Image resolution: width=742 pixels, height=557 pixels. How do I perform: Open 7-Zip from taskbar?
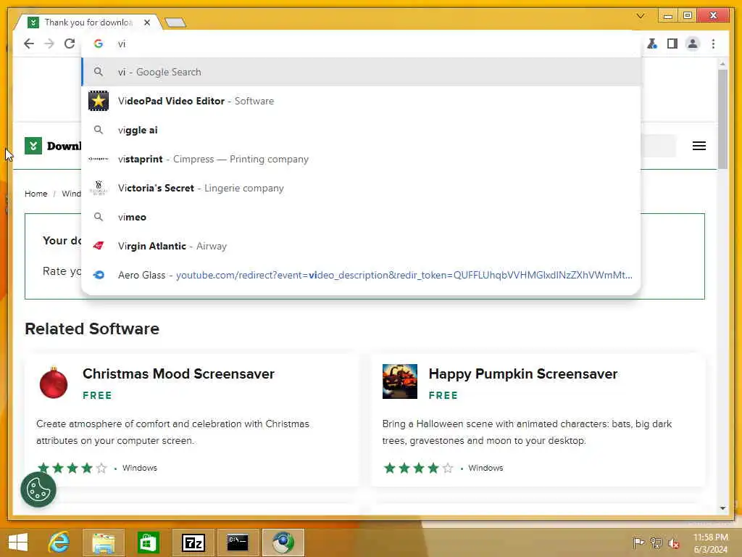(193, 542)
